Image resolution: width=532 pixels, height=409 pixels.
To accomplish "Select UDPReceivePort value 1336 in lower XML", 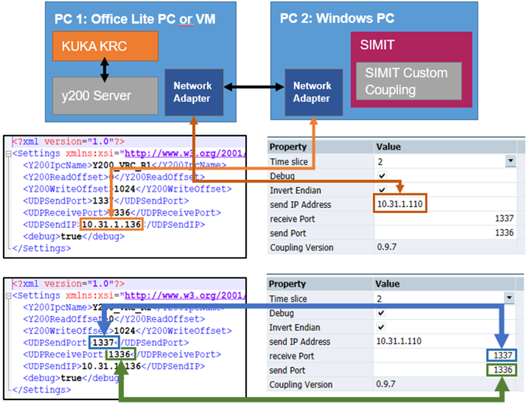I will (119, 354).
